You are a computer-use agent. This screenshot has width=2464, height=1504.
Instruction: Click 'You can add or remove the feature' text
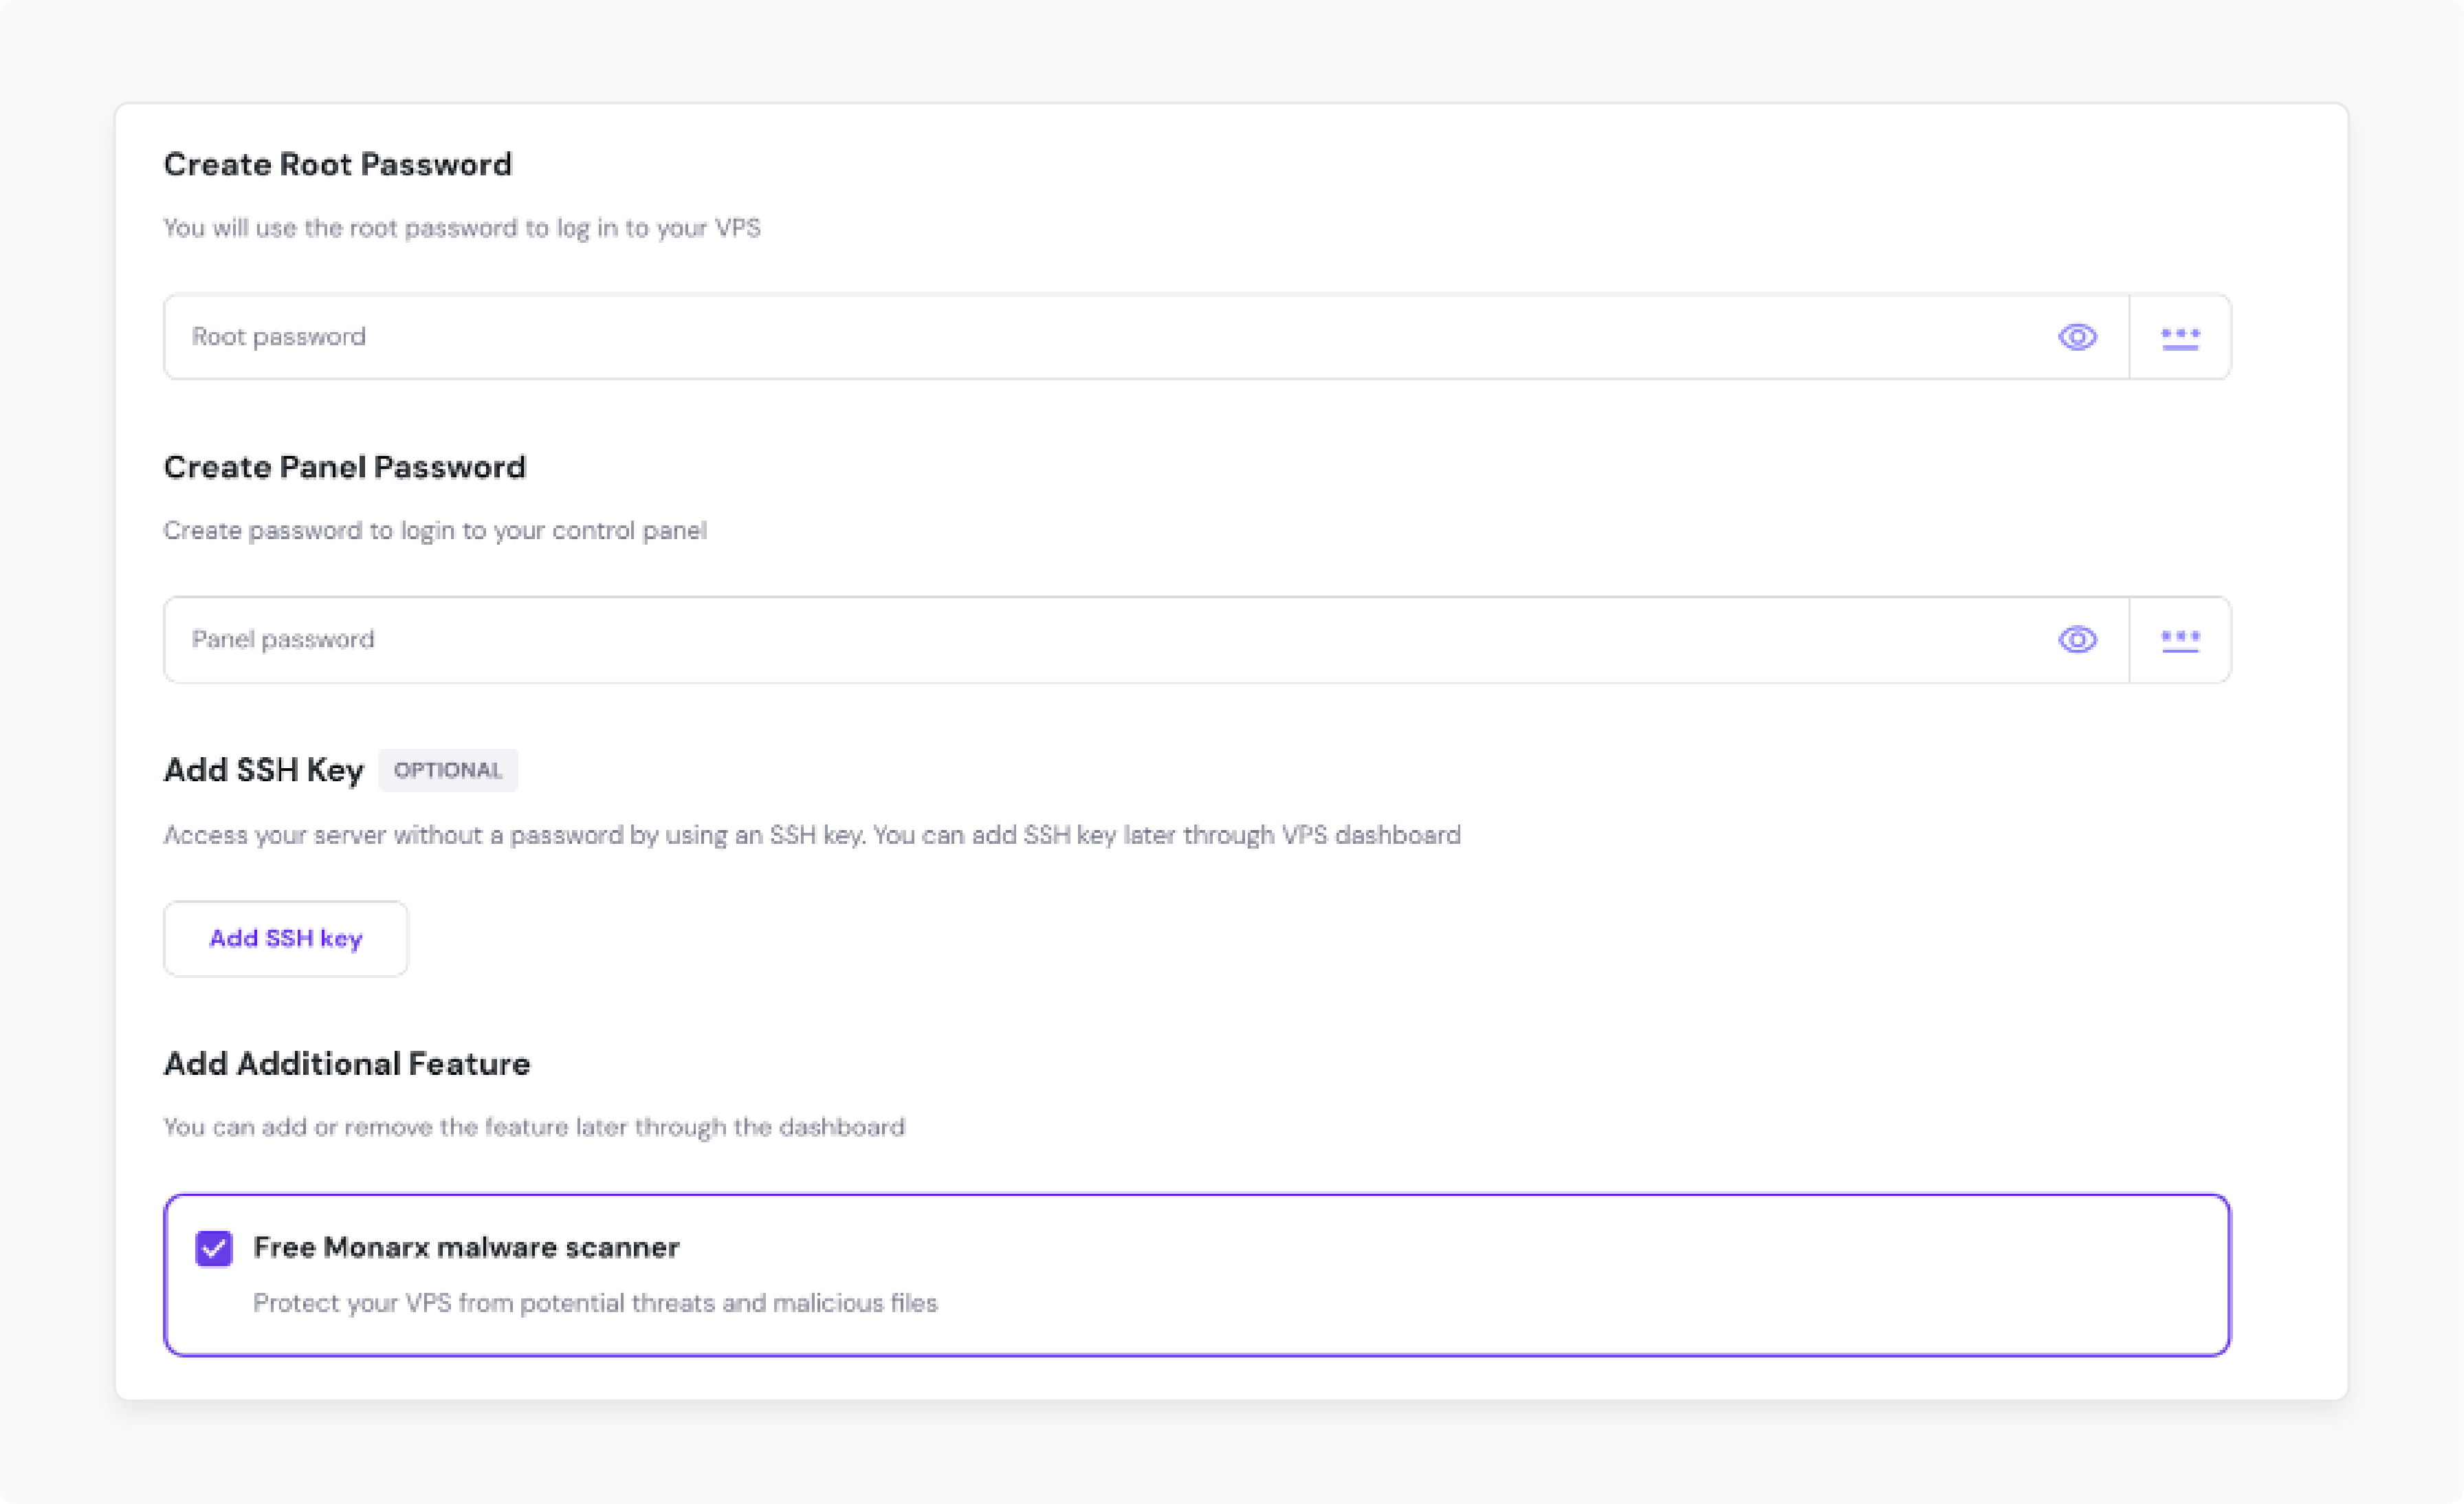coord(534,1127)
